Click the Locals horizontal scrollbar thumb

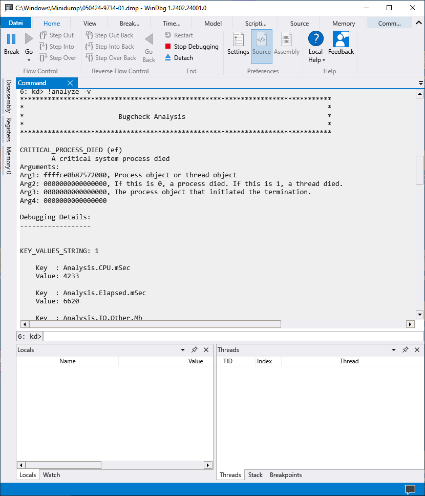[63, 465]
